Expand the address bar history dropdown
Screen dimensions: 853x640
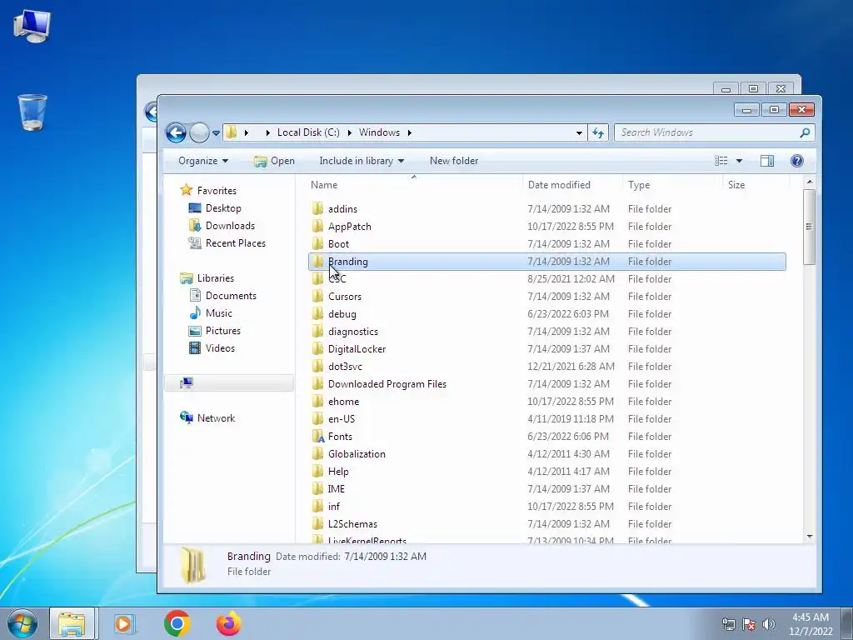click(x=579, y=132)
